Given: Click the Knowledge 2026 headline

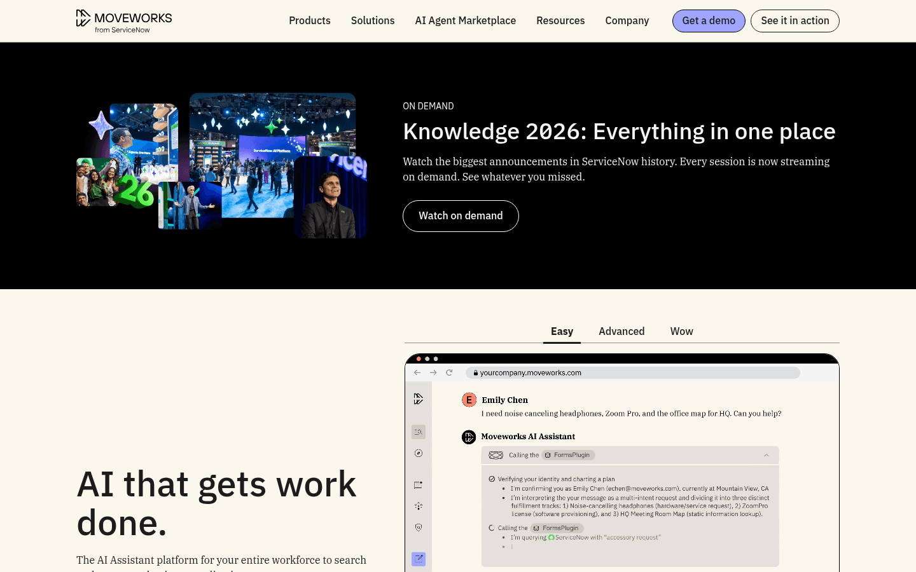Looking at the screenshot, I should click(619, 132).
